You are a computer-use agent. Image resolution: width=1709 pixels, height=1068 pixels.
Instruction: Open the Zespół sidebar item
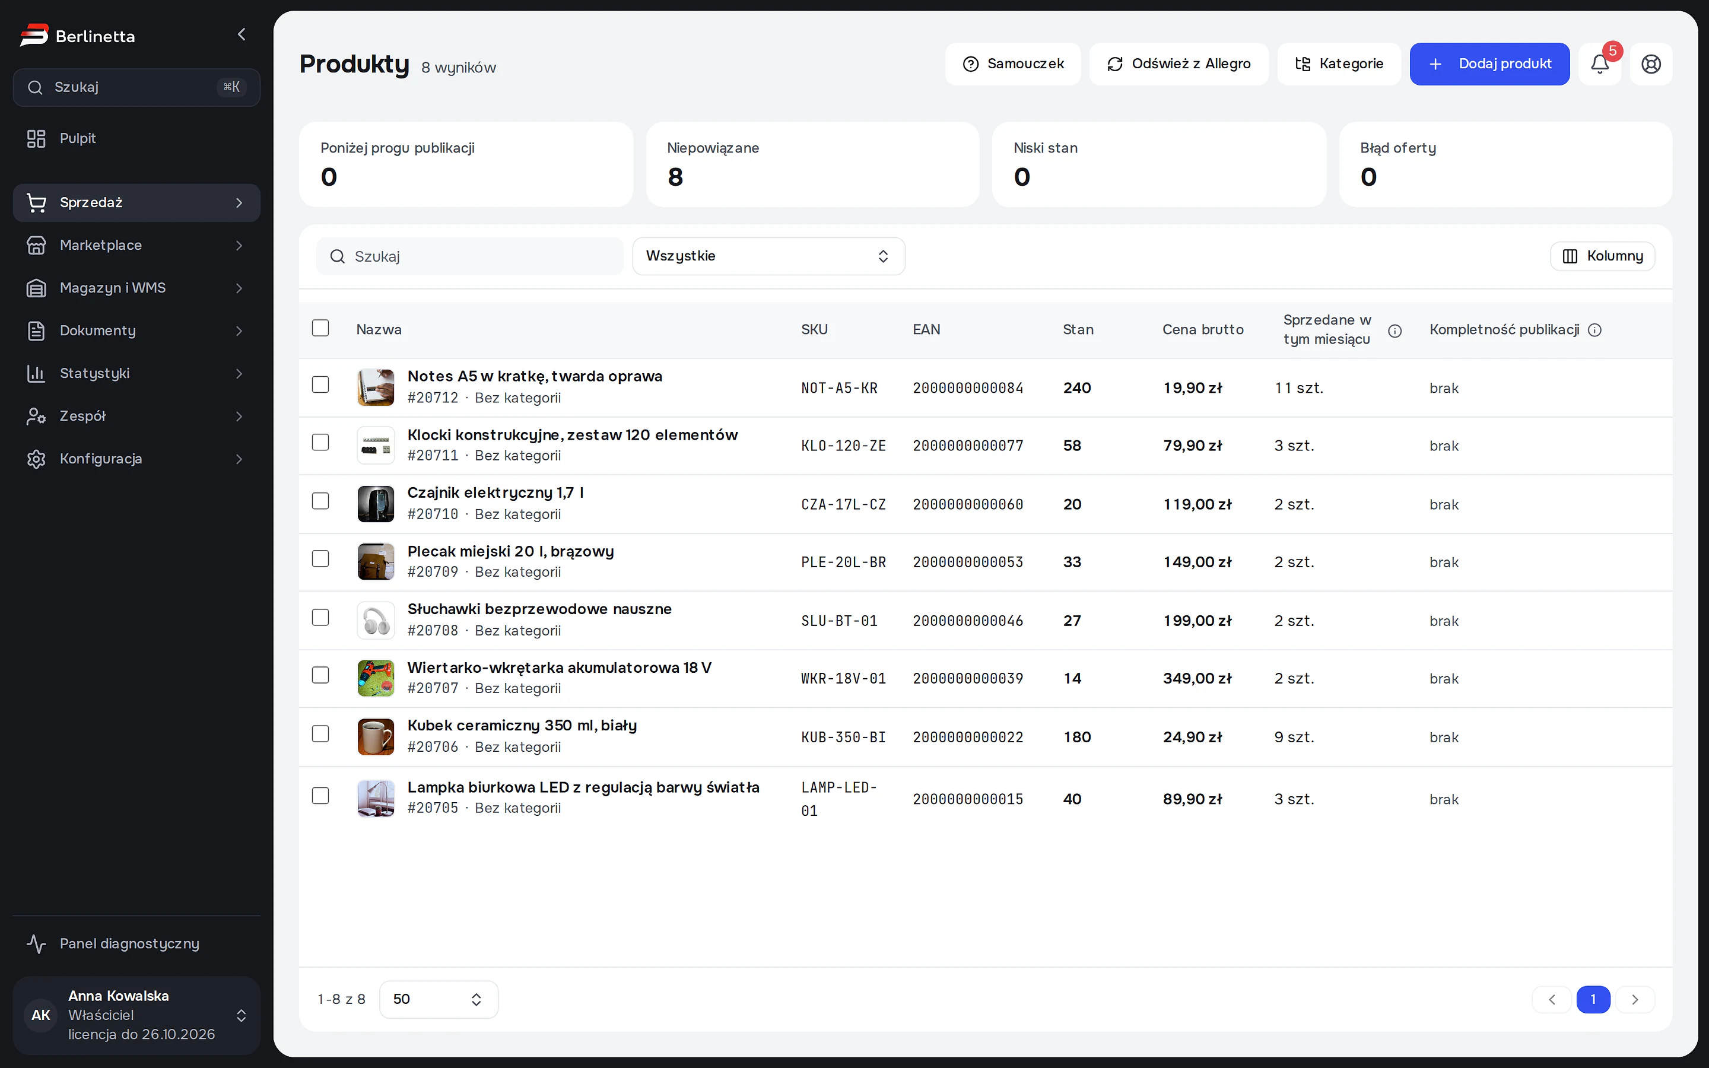coord(136,416)
